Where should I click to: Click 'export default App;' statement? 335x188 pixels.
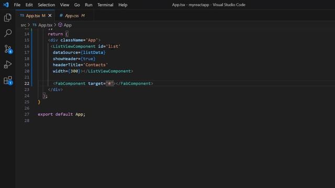pos(62,114)
